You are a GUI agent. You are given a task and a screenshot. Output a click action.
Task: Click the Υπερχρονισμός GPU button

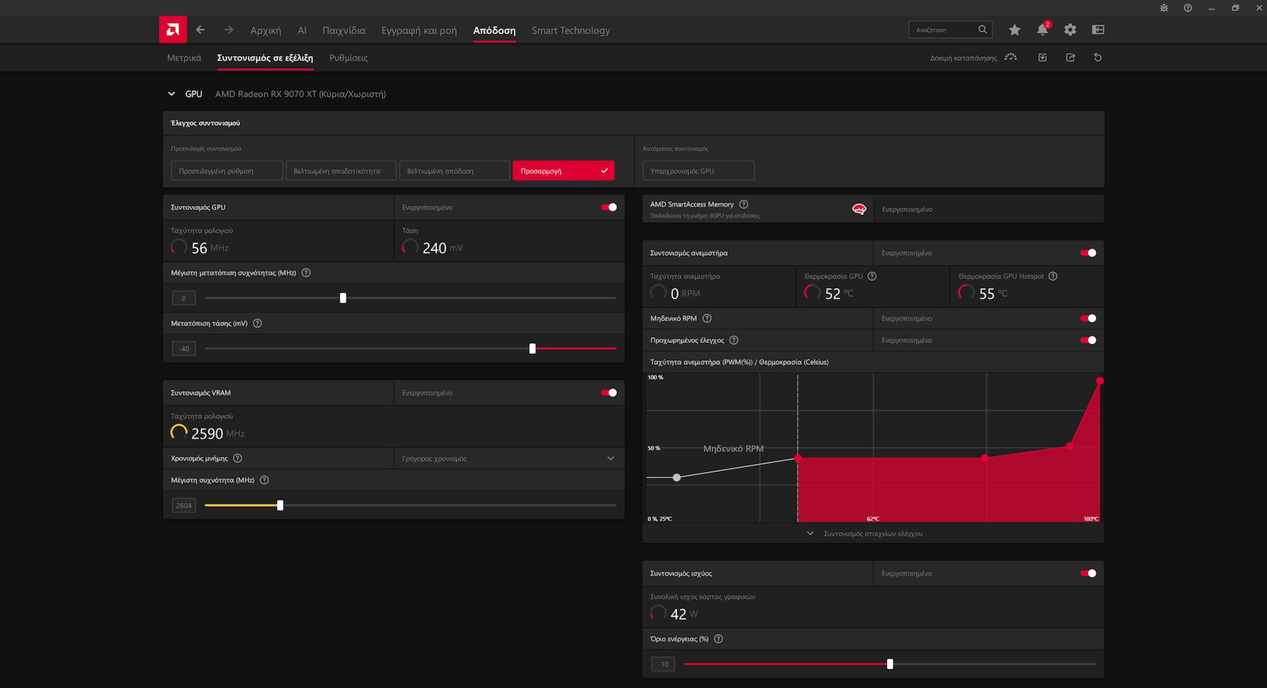click(x=698, y=171)
